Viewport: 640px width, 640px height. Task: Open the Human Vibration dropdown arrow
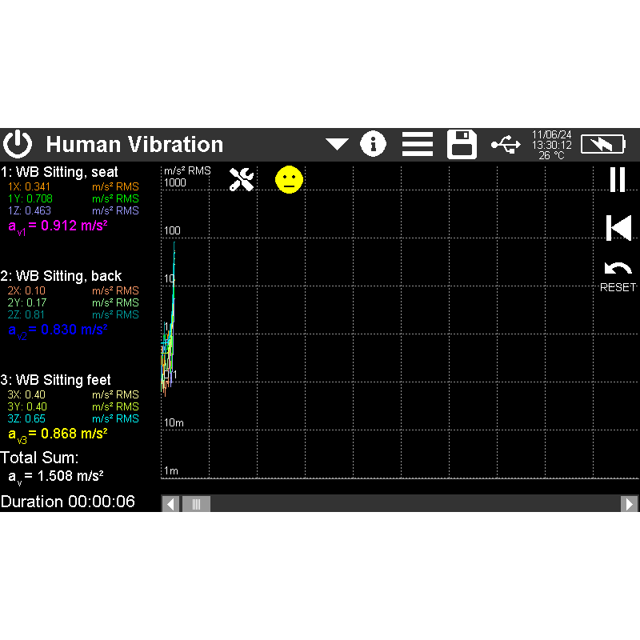(337, 145)
